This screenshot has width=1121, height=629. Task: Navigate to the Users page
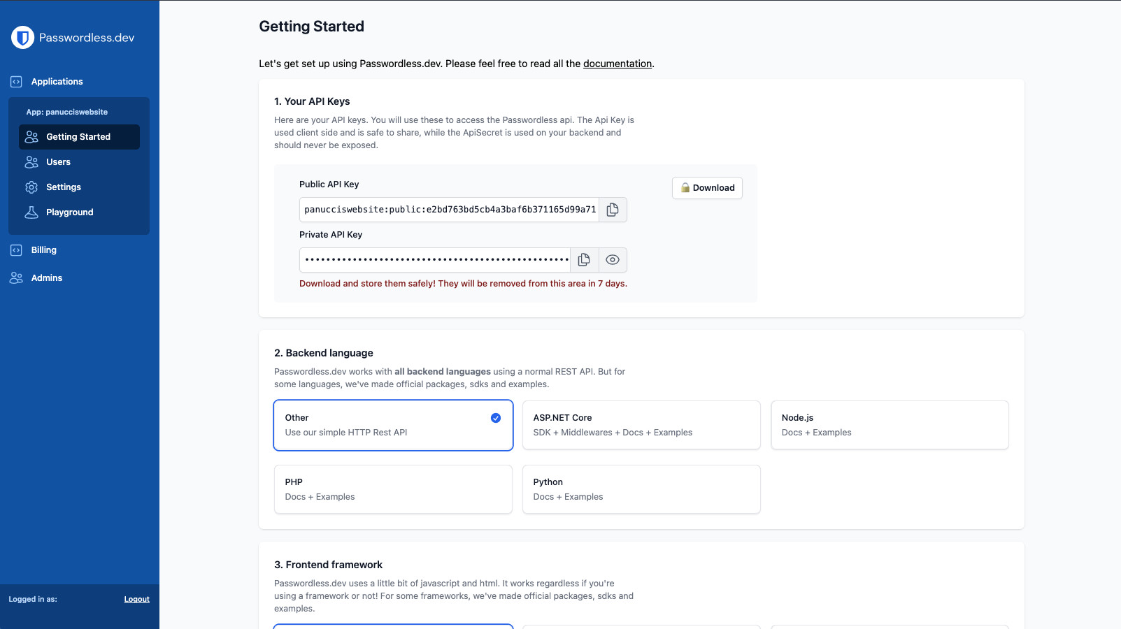click(x=57, y=161)
